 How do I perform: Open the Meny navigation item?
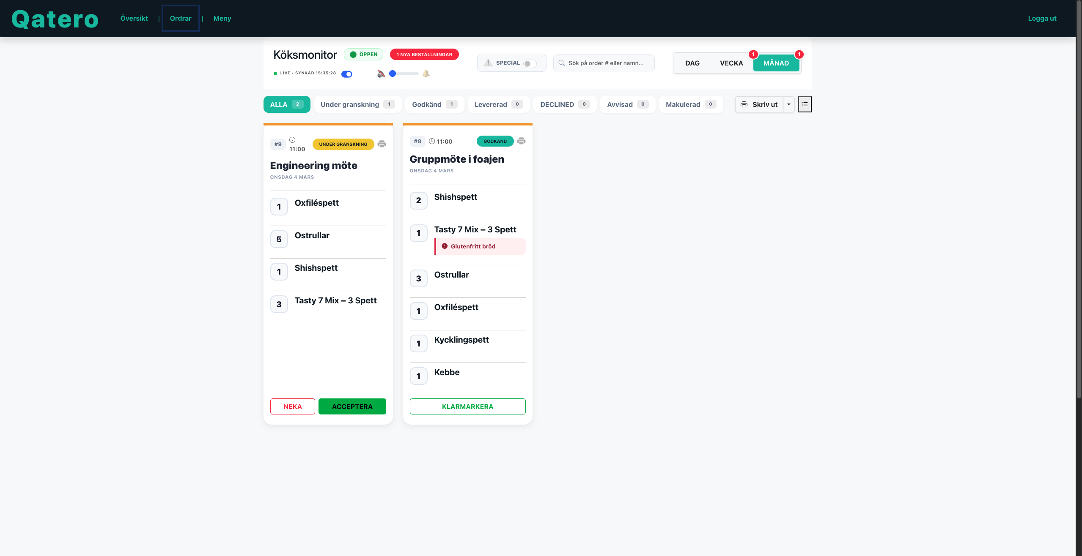click(x=222, y=19)
